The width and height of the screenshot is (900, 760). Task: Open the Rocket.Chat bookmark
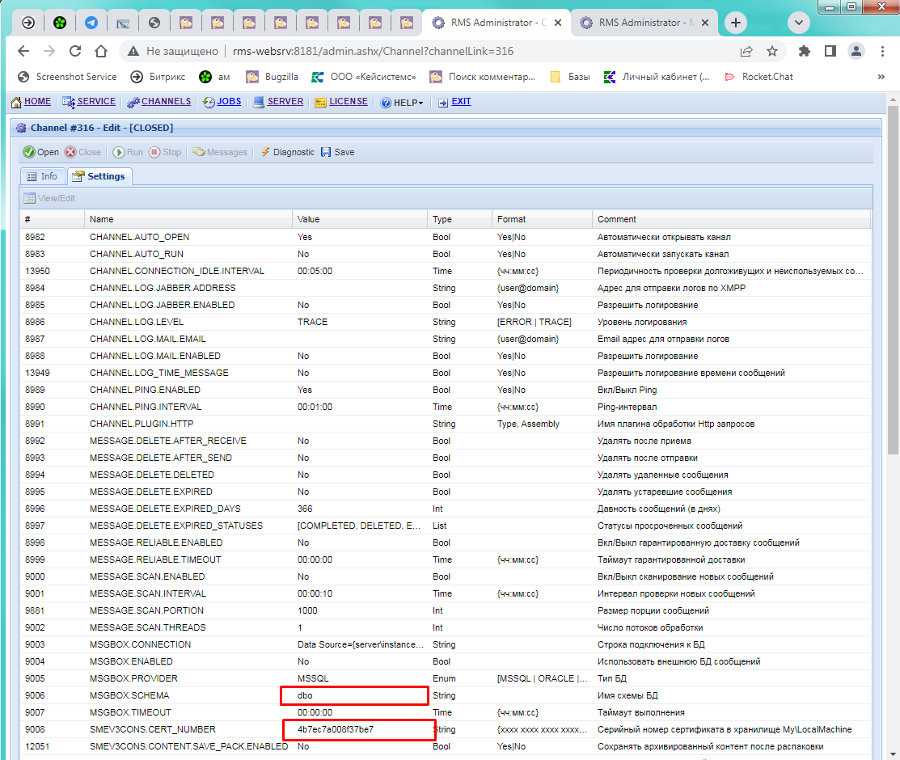coord(758,77)
